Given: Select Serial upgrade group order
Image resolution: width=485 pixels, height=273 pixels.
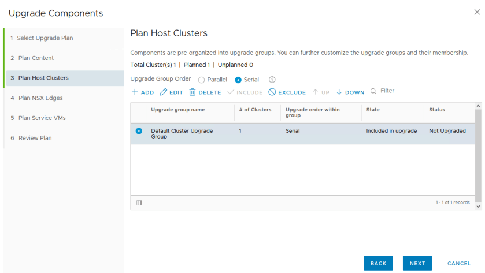Looking at the screenshot, I should [238, 80].
